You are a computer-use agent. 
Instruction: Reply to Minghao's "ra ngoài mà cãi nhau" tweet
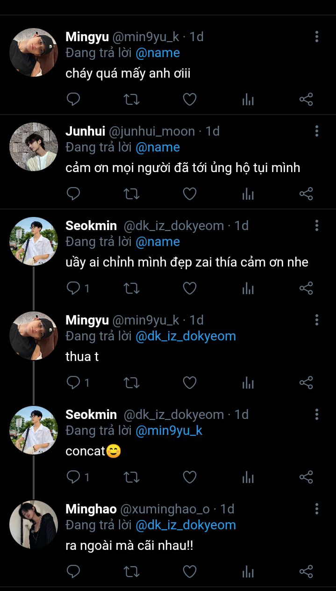tap(73, 571)
